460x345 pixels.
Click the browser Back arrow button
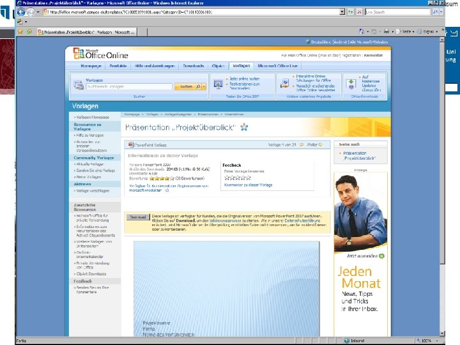[21, 12]
